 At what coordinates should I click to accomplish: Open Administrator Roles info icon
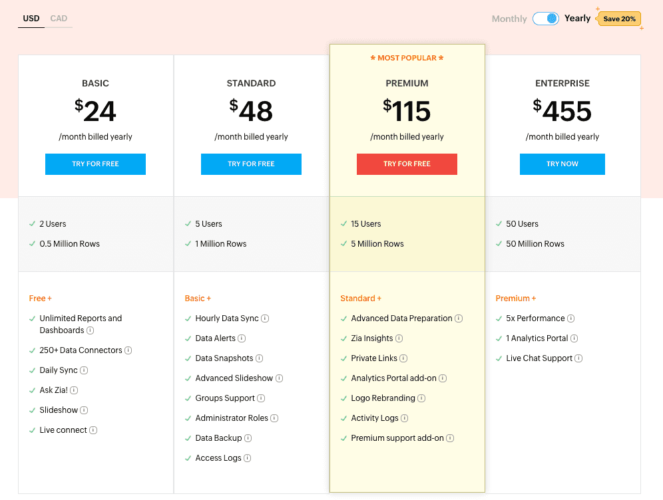274,418
